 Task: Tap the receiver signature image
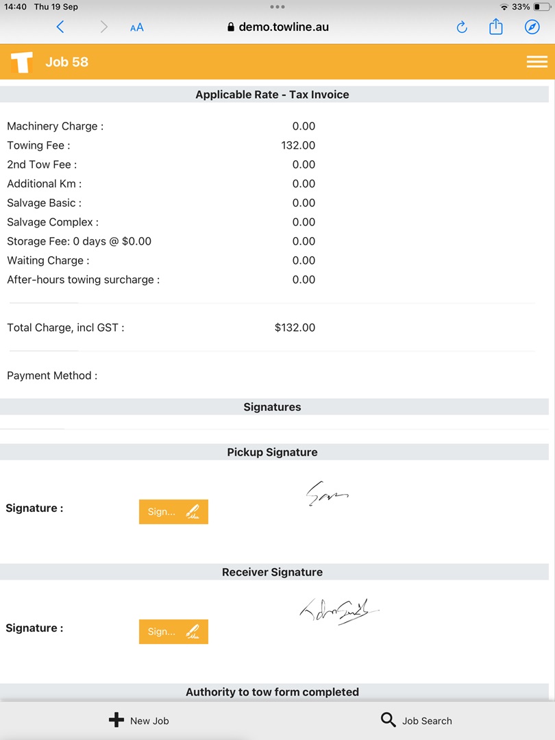point(338,610)
